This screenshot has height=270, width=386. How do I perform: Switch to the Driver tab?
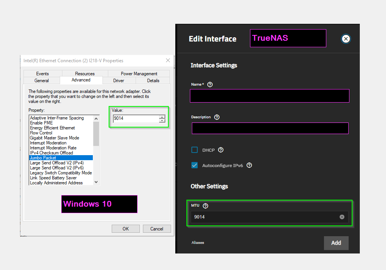(119, 80)
